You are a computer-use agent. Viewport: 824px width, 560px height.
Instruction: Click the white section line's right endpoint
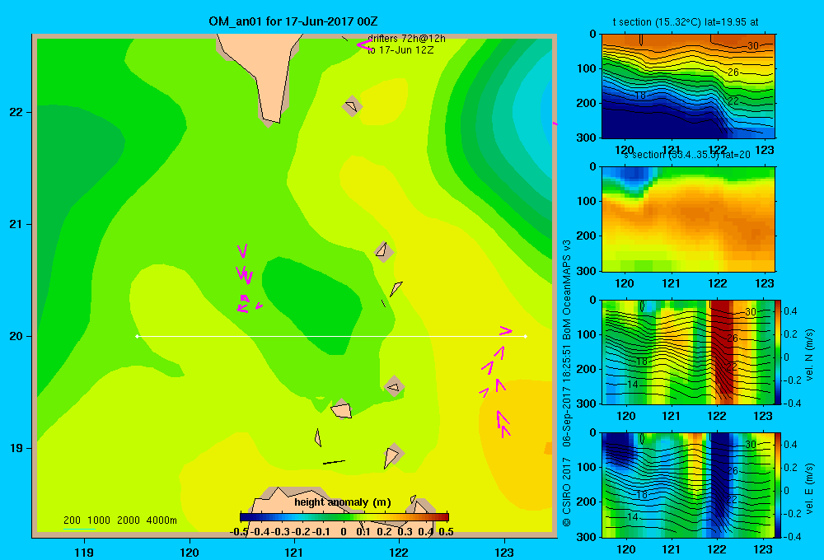(526, 336)
